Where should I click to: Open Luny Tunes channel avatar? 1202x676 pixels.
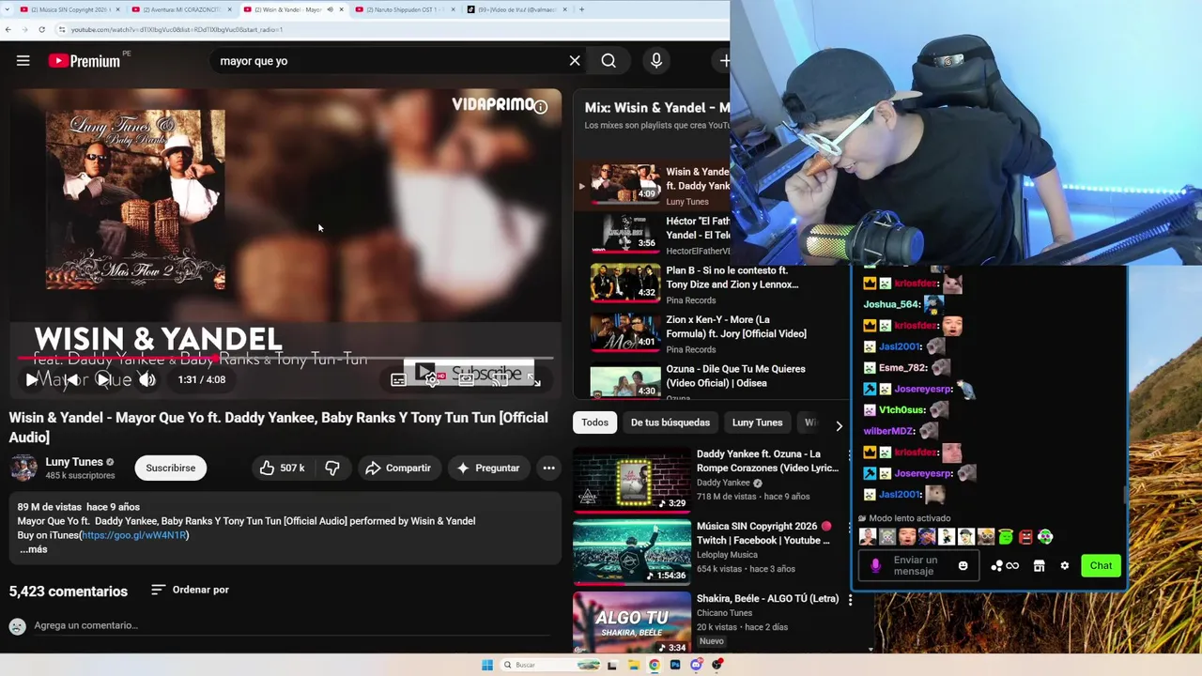point(23,468)
